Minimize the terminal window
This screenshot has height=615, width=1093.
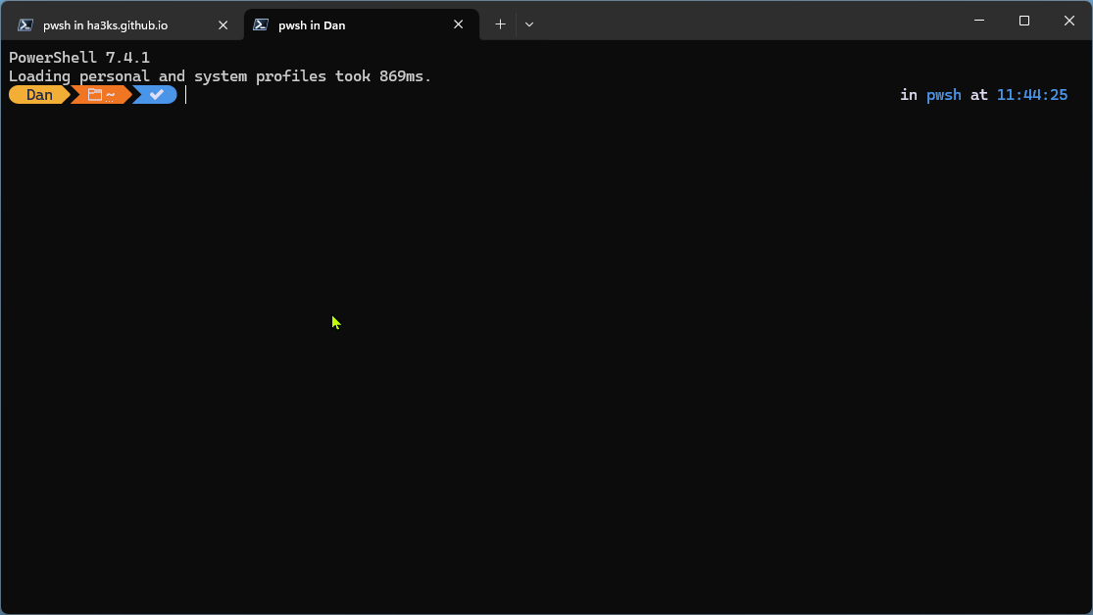[978, 21]
